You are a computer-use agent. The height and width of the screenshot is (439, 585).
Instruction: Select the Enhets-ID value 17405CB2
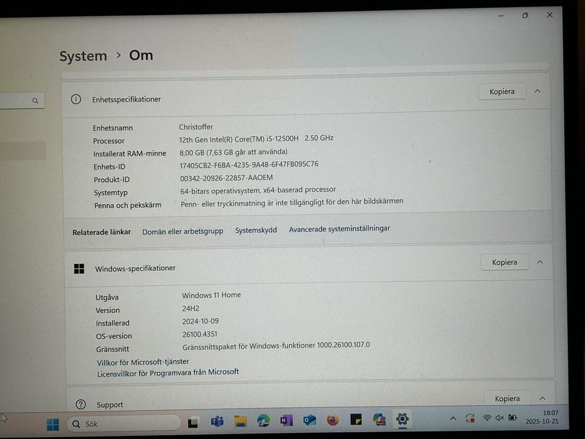(x=249, y=165)
